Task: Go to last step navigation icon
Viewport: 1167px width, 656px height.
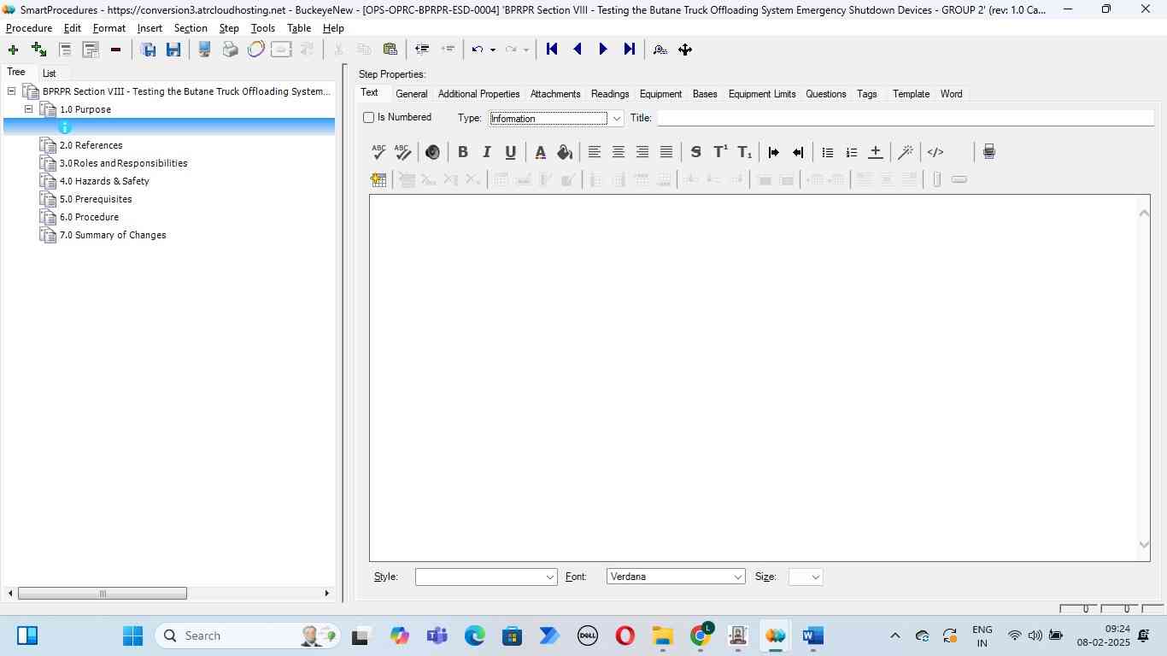Action: [x=630, y=50]
